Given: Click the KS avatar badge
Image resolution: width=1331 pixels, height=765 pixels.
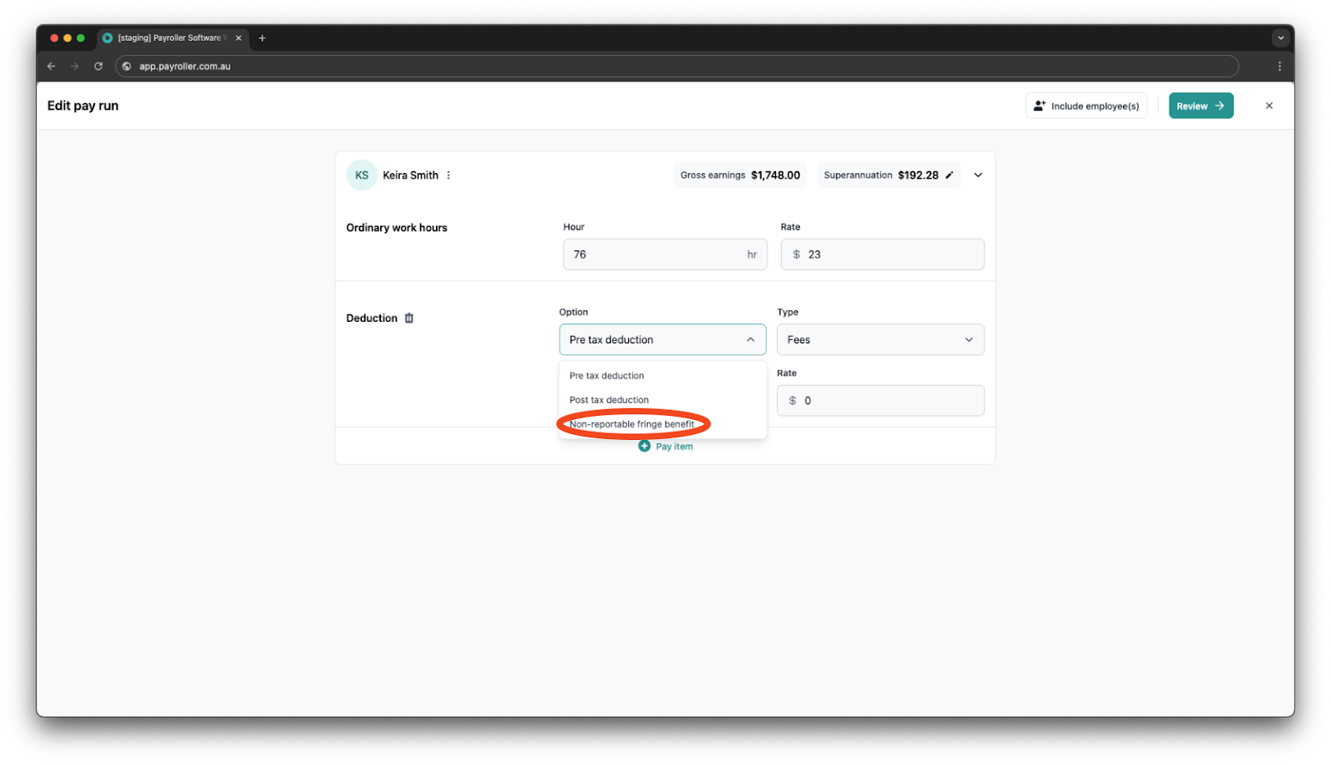Looking at the screenshot, I should click(x=361, y=175).
